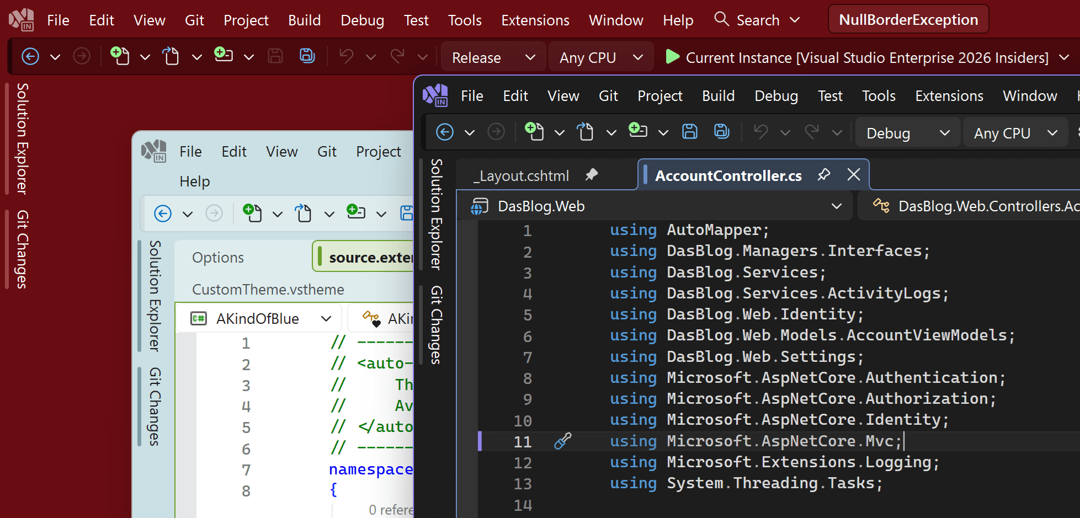
Task: Click the screwdriver quick actions icon on line 11
Action: coord(562,441)
